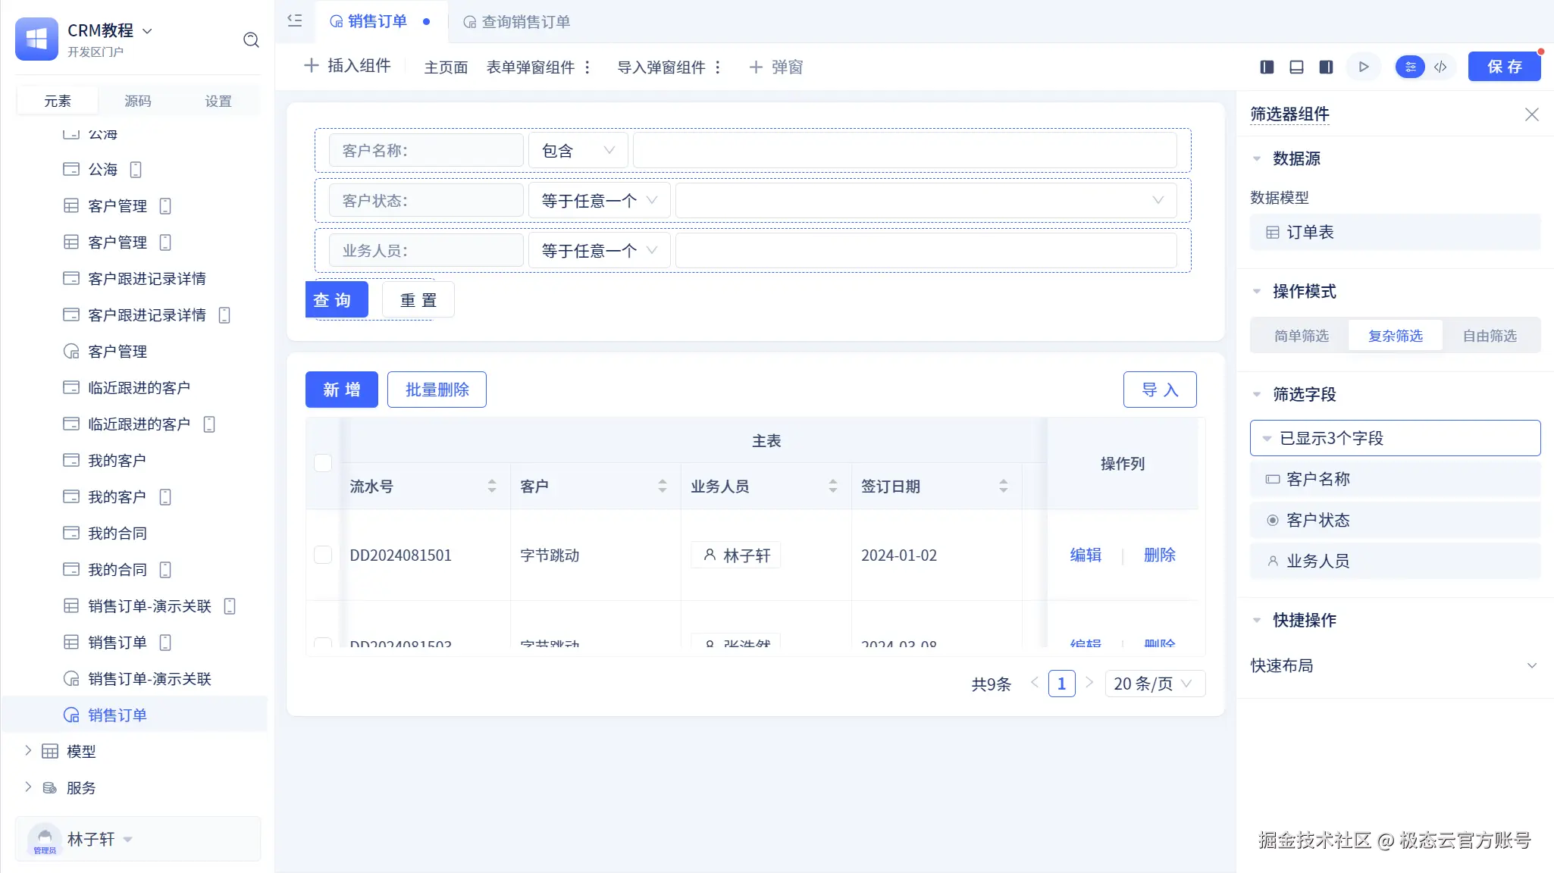
Task: Select the 表单弹窗组件 tab
Action: 531,67
